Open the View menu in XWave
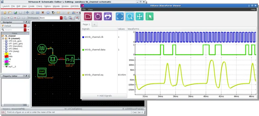The image size is (259, 116). pyautogui.click(x=90, y=10)
